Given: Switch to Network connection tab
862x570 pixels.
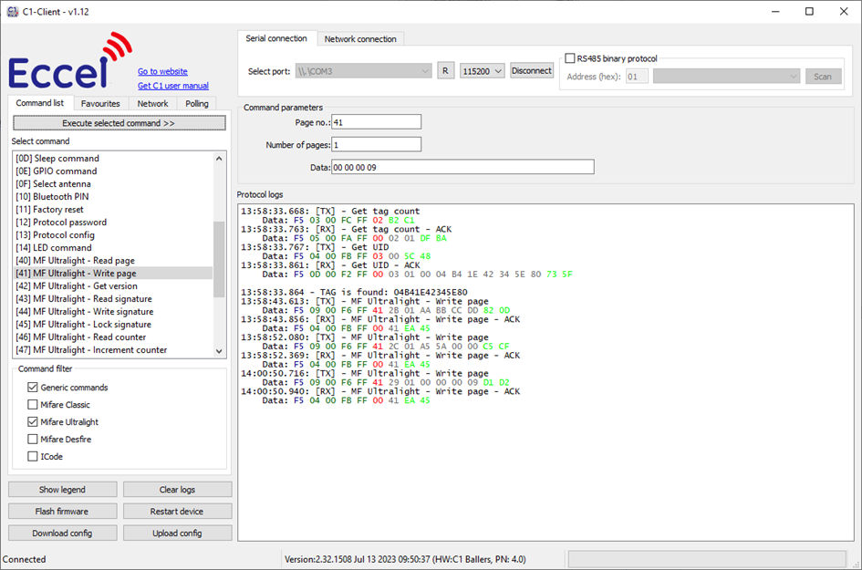Looking at the screenshot, I should click(360, 39).
